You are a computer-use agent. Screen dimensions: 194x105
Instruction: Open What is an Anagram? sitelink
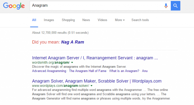click(x=124, y=71)
